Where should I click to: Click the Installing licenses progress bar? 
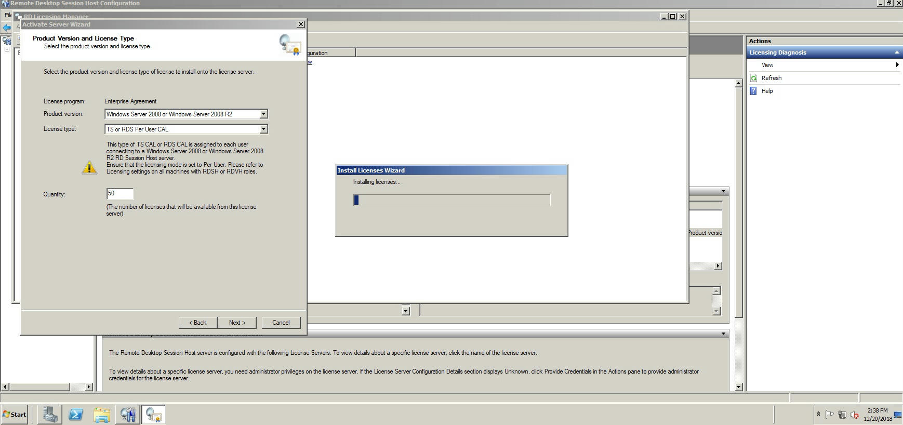(451, 200)
